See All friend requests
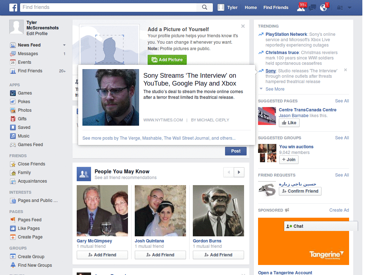The height and width of the screenshot is (275, 367). click(x=342, y=175)
